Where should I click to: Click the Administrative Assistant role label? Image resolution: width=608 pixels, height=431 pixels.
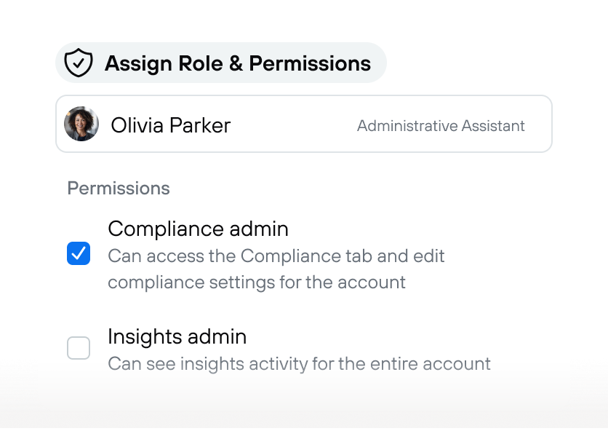pyautogui.click(x=441, y=126)
